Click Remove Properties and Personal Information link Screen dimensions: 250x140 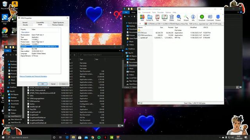pyautogui.click(x=33, y=76)
